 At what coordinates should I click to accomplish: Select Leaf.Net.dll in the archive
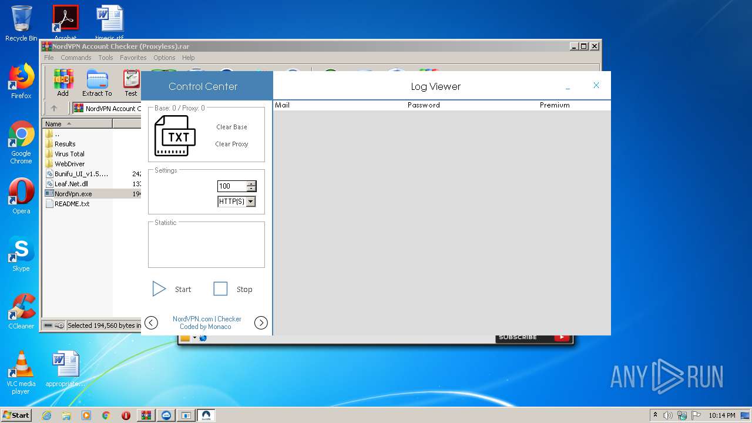pos(66,184)
